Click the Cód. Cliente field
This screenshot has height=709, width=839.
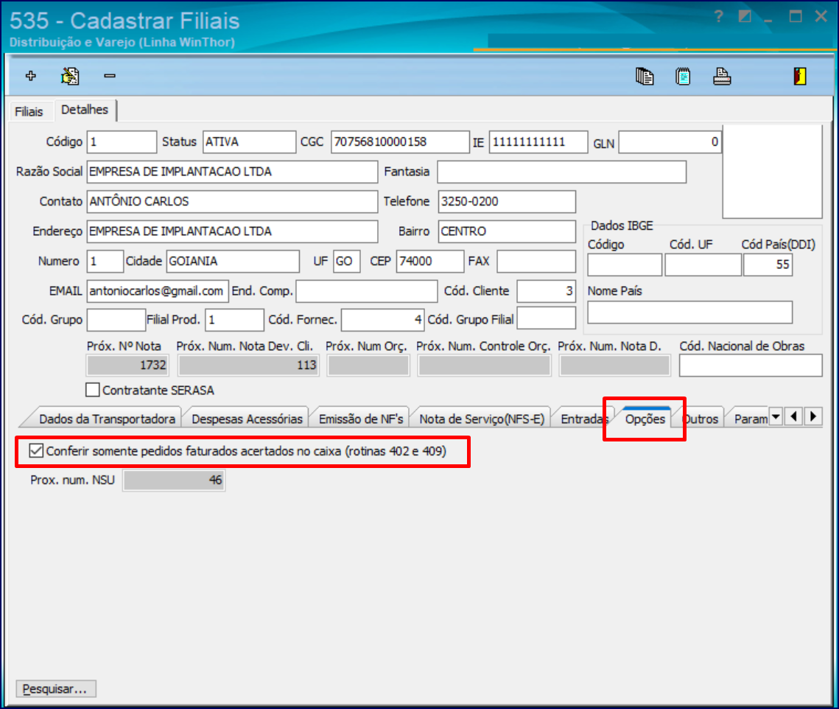click(x=547, y=291)
